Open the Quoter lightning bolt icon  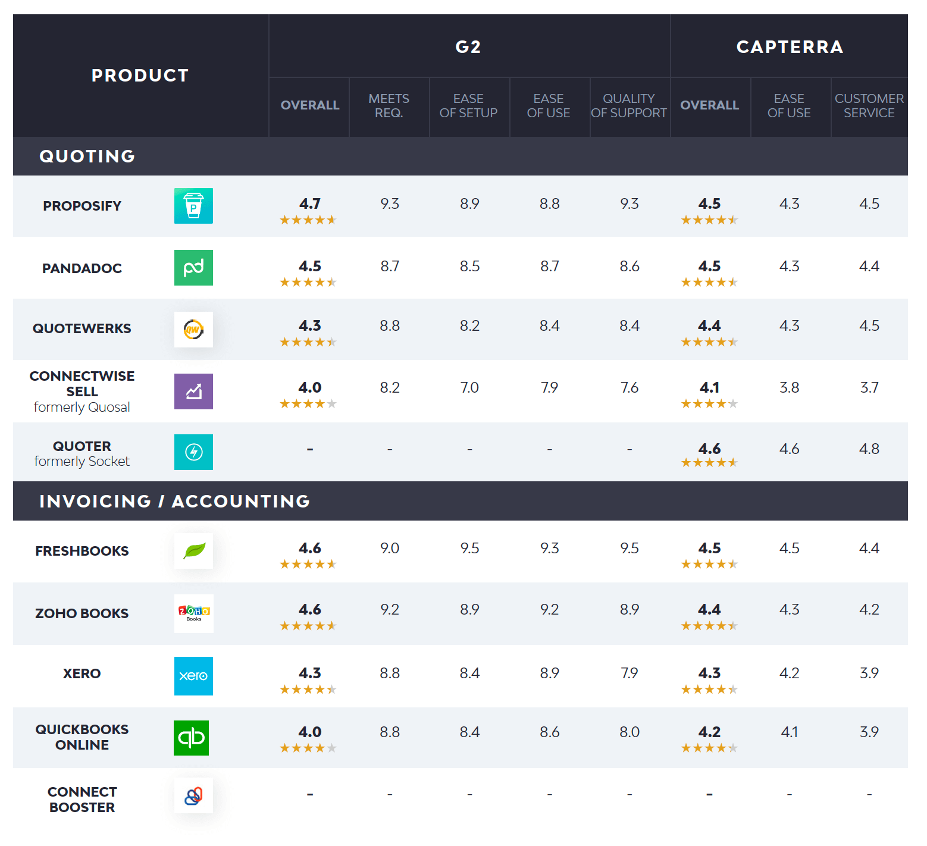click(193, 452)
